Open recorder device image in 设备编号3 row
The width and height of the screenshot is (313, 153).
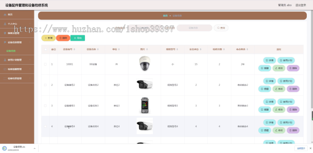point(145,105)
